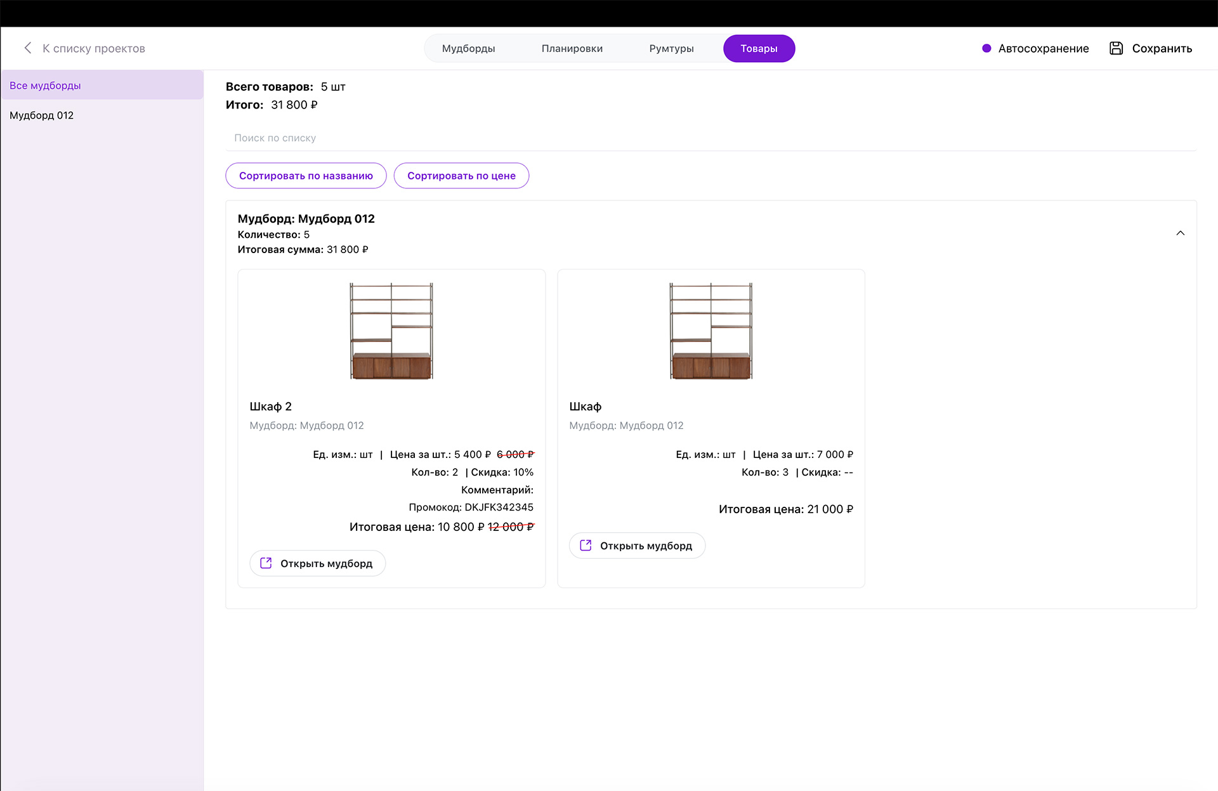Return via К списку проектов link
The image size is (1218, 791).
click(x=84, y=48)
